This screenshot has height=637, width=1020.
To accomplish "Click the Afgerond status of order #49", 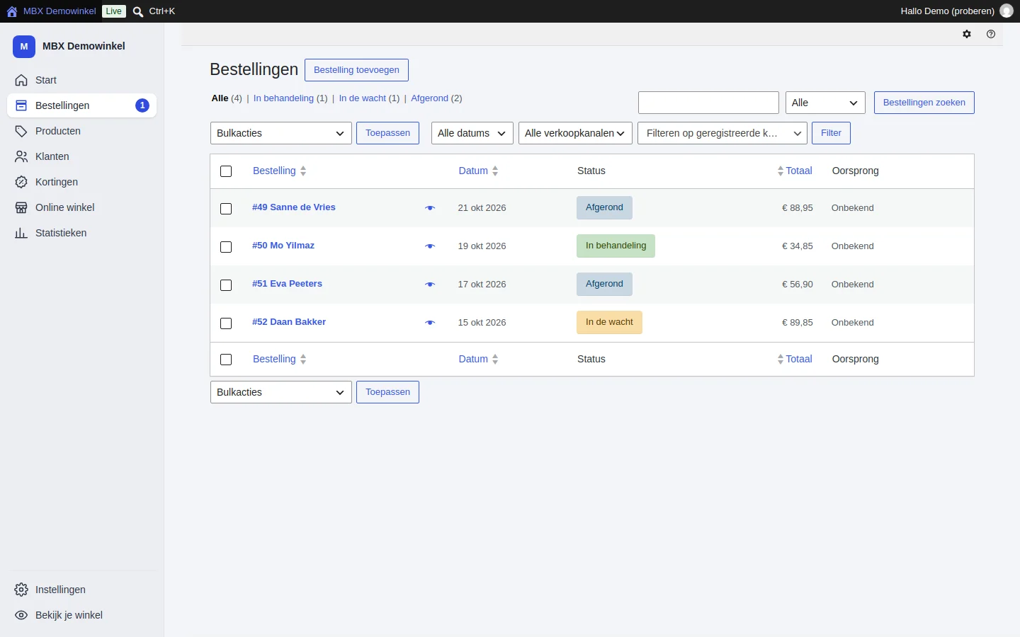I will tap(604, 207).
